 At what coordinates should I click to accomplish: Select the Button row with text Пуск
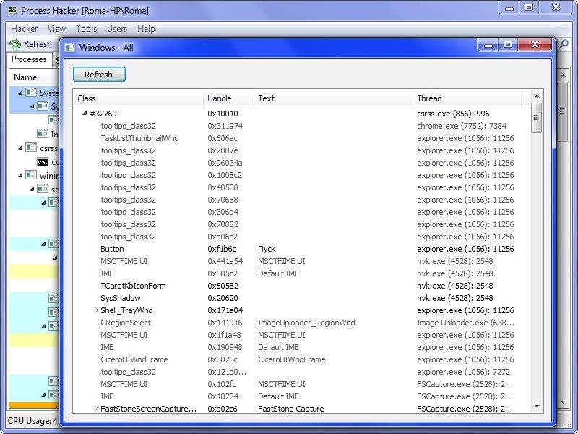[302, 249]
